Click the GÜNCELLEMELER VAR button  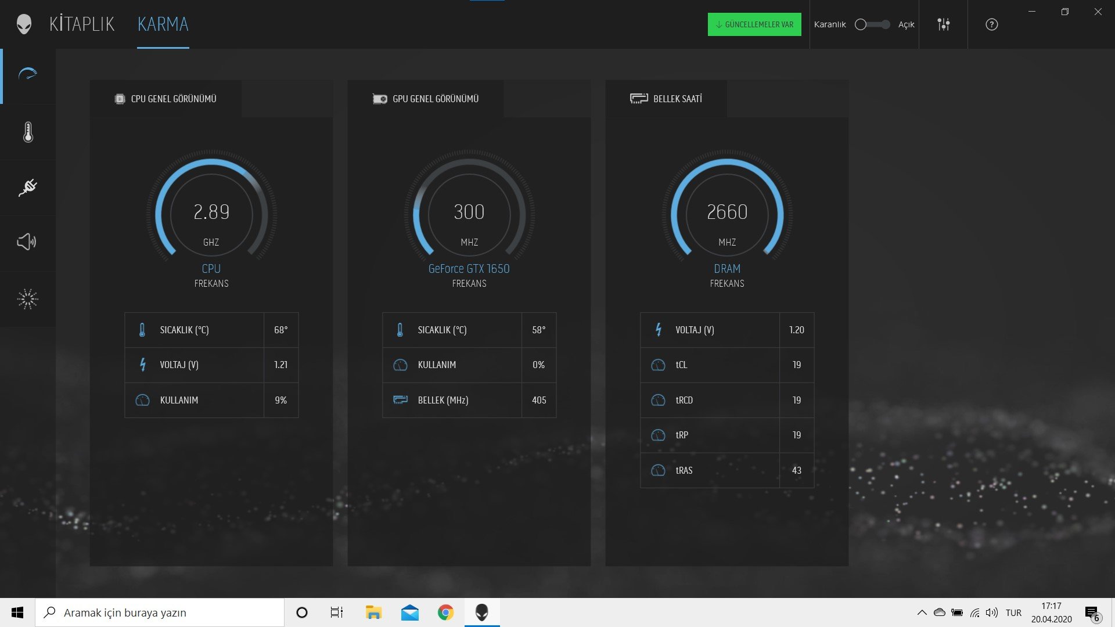754,24
